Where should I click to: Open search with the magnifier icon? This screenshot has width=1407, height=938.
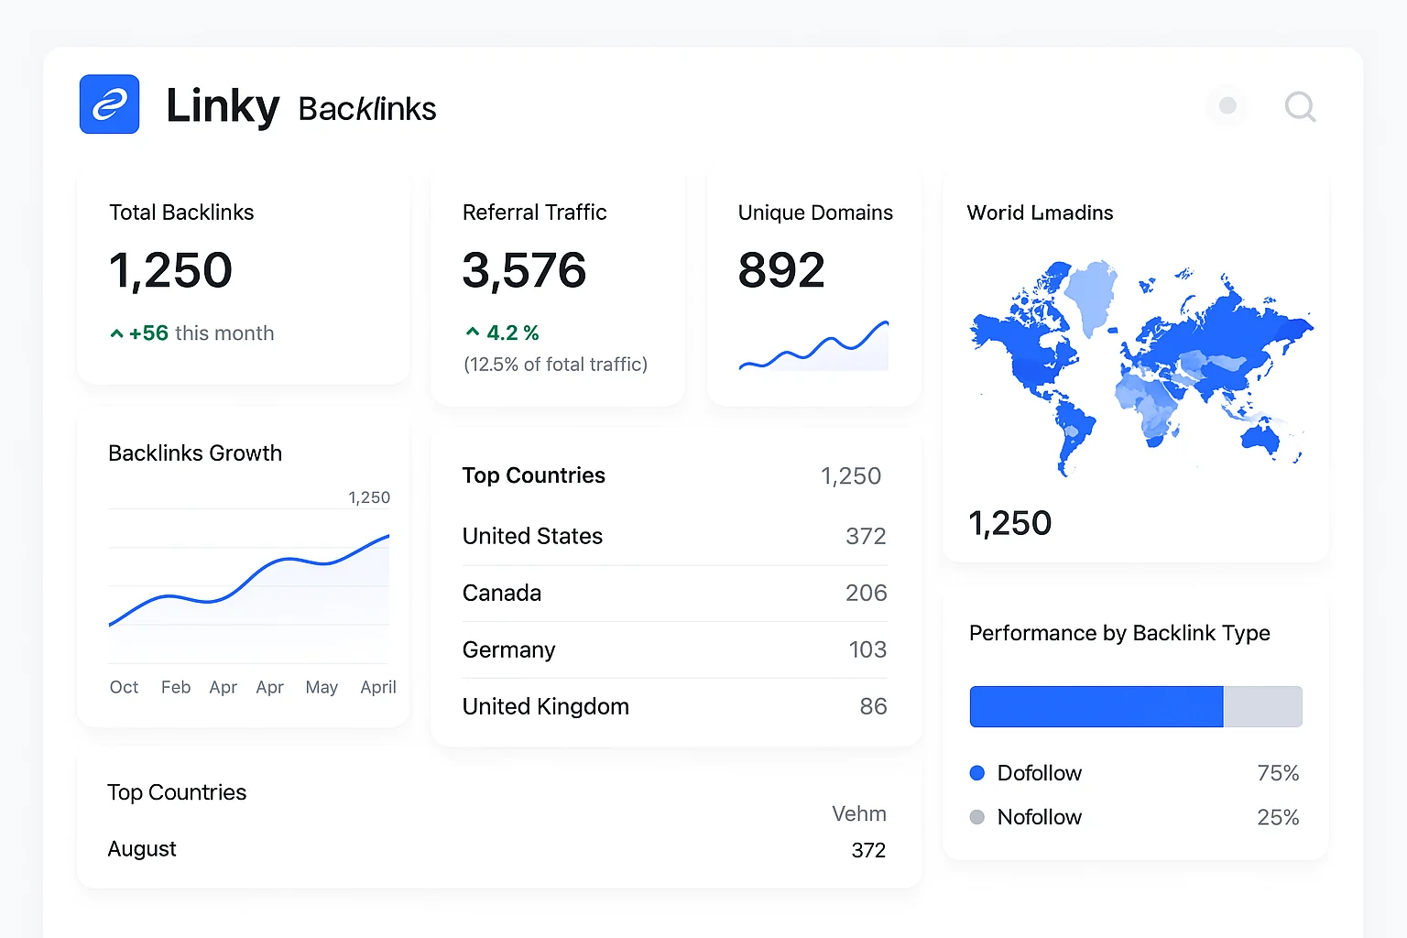click(x=1300, y=106)
